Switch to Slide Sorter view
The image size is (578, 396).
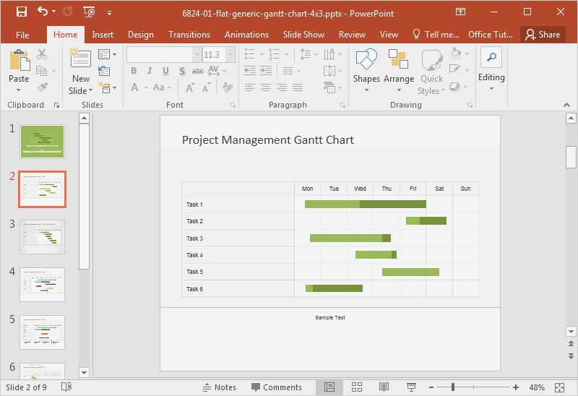point(356,387)
